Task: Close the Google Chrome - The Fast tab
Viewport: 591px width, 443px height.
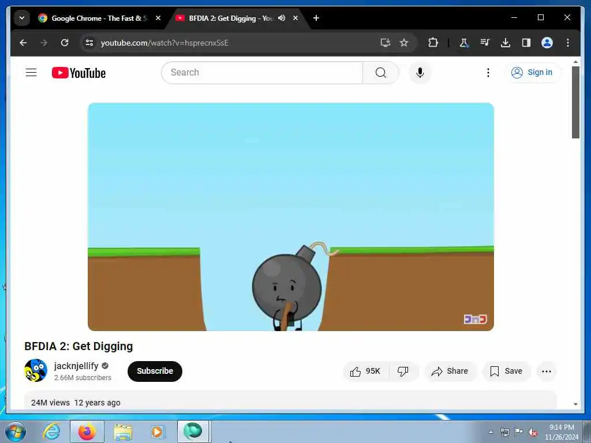Action: click(x=158, y=18)
